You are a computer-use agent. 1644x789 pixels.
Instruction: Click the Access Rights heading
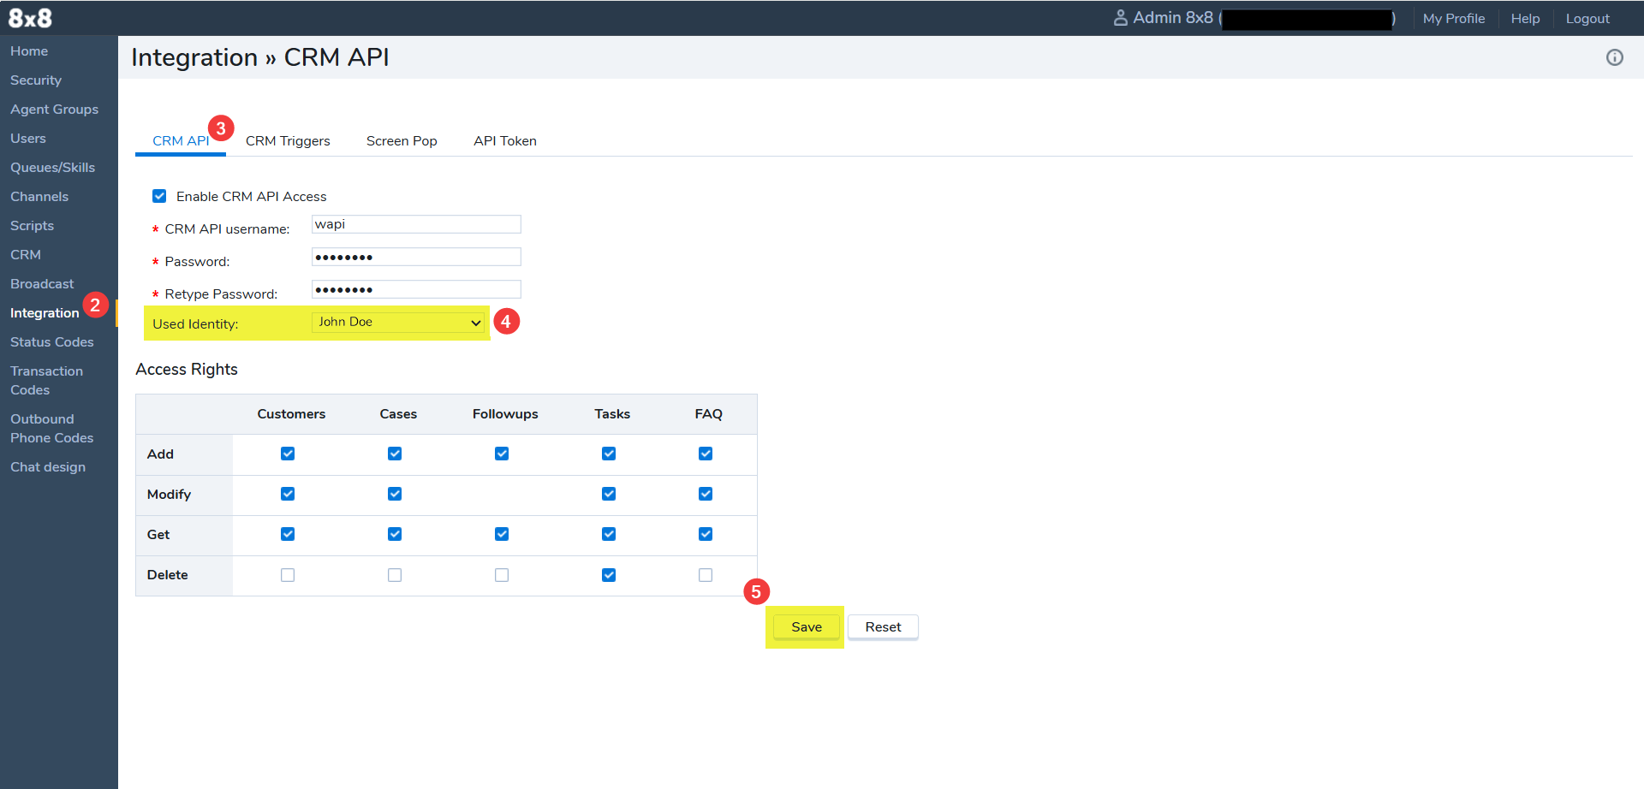click(x=187, y=370)
